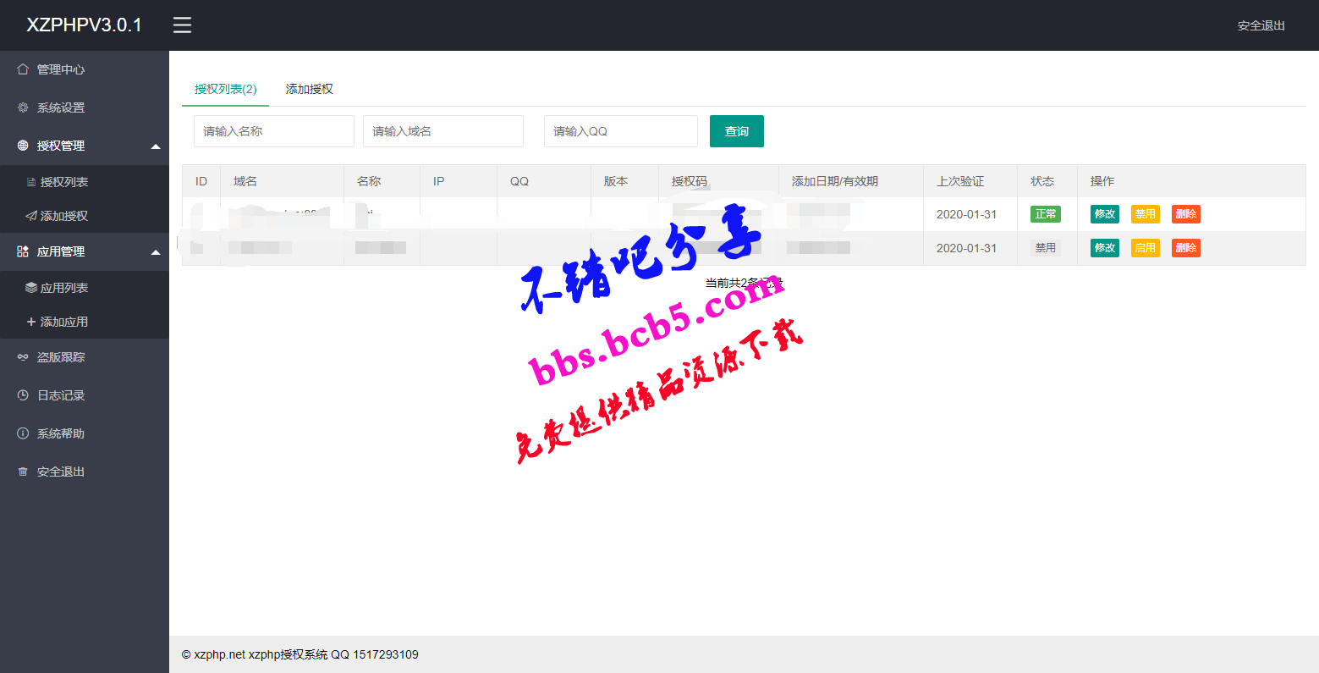Click the 日志记录 clock icon
This screenshot has width=1319, height=673.
coord(23,395)
